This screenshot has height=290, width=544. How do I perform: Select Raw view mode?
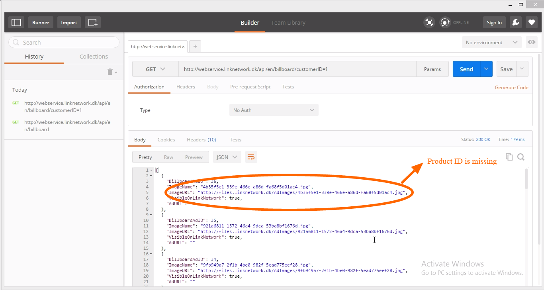click(168, 157)
